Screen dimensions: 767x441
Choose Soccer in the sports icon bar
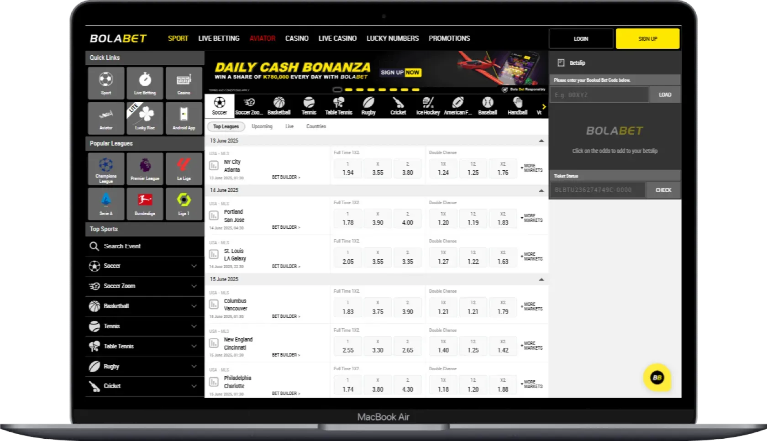(x=220, y=106)
